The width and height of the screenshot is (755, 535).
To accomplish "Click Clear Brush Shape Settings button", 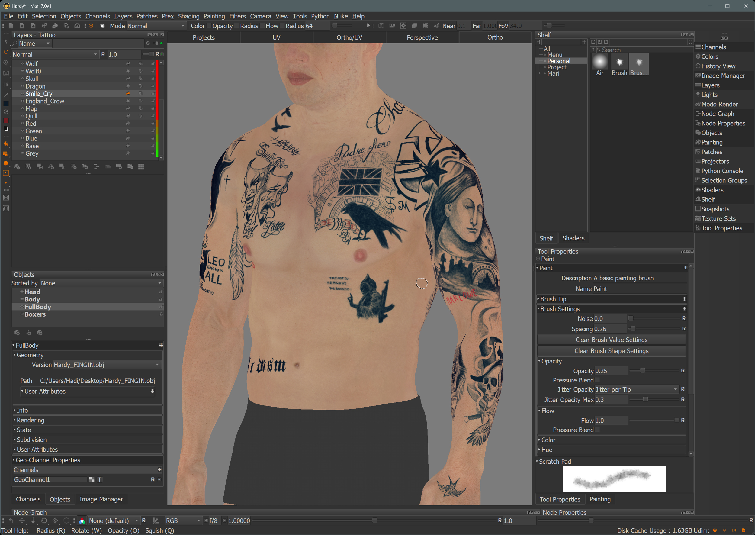I will click(x=611, y=351).
